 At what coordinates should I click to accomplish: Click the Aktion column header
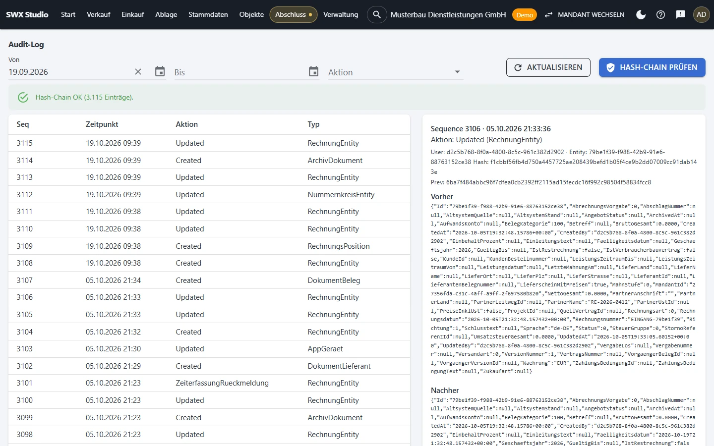187,124
